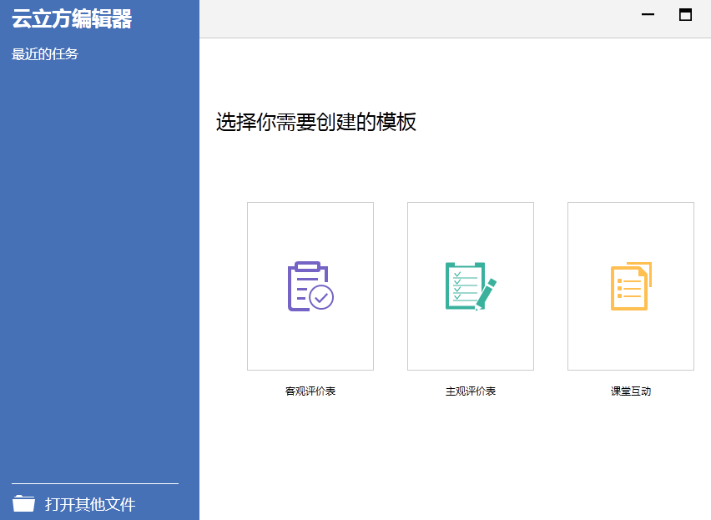Click the green checklist with pencil icon
The image size is (711, 520).
471,286
